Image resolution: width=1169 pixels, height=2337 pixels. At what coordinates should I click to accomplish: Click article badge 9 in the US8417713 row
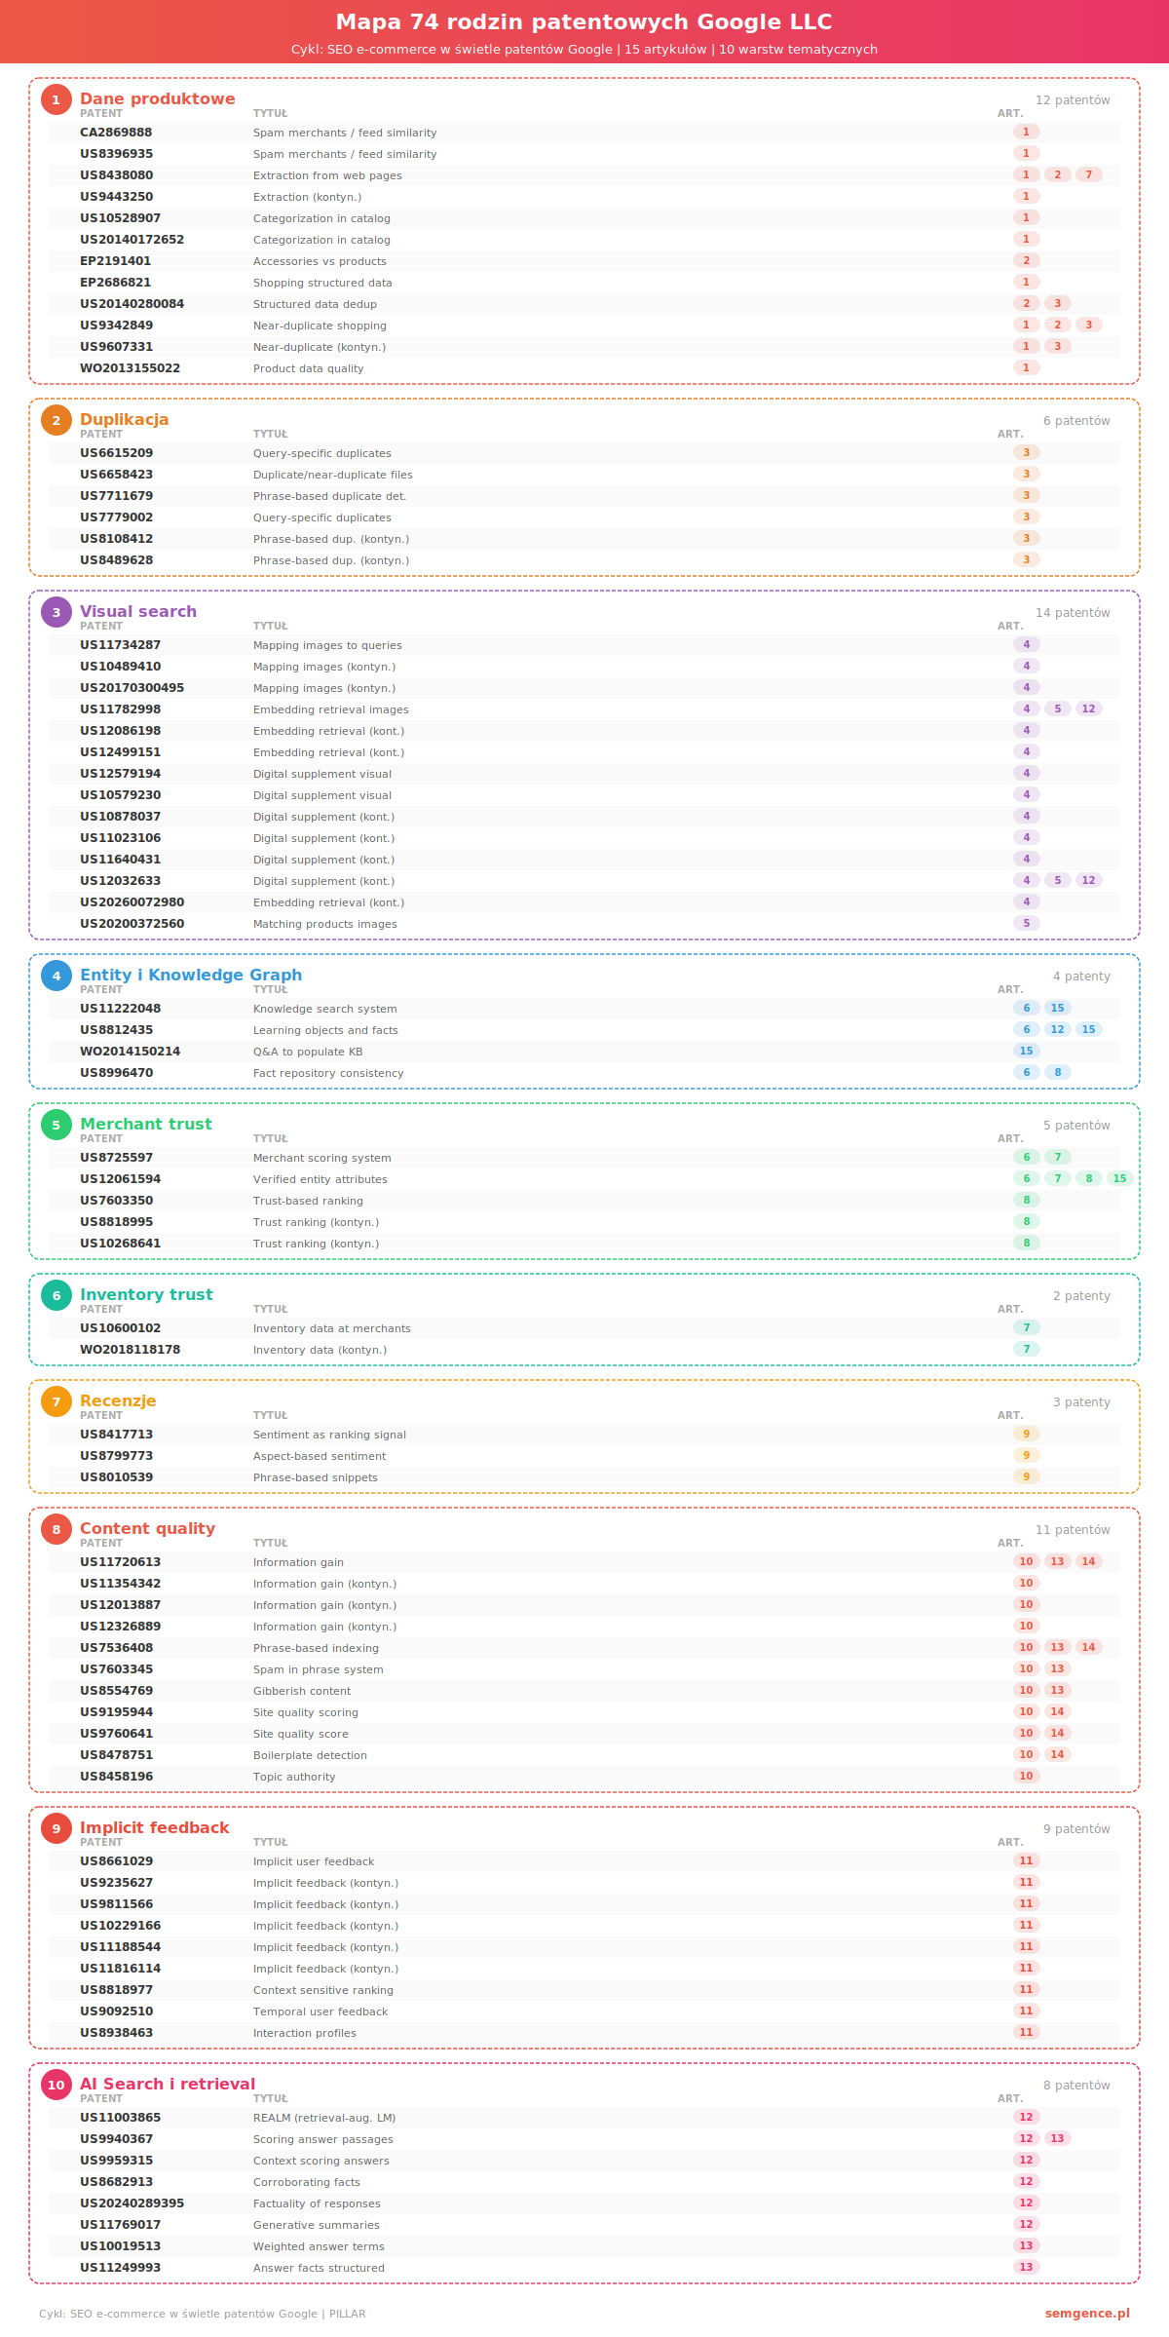1026,1434
